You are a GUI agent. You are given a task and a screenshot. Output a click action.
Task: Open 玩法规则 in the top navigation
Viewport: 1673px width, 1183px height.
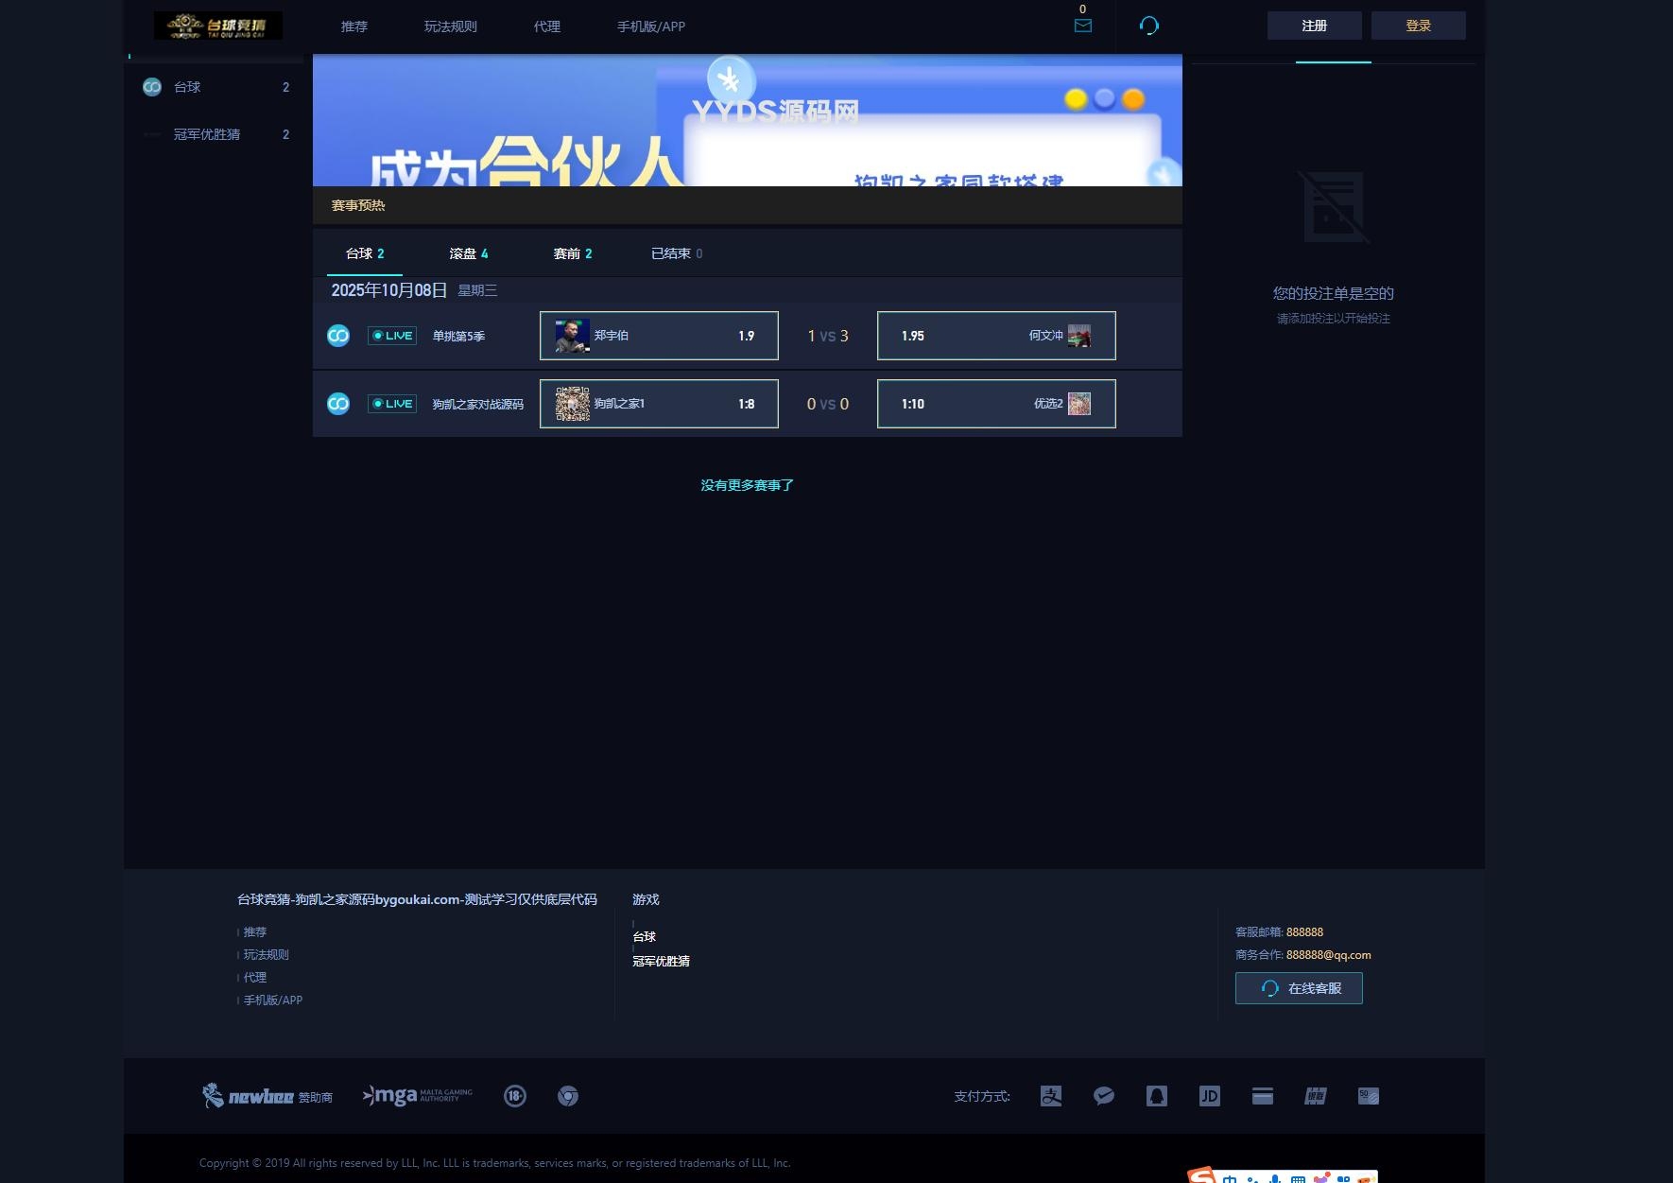450,26
